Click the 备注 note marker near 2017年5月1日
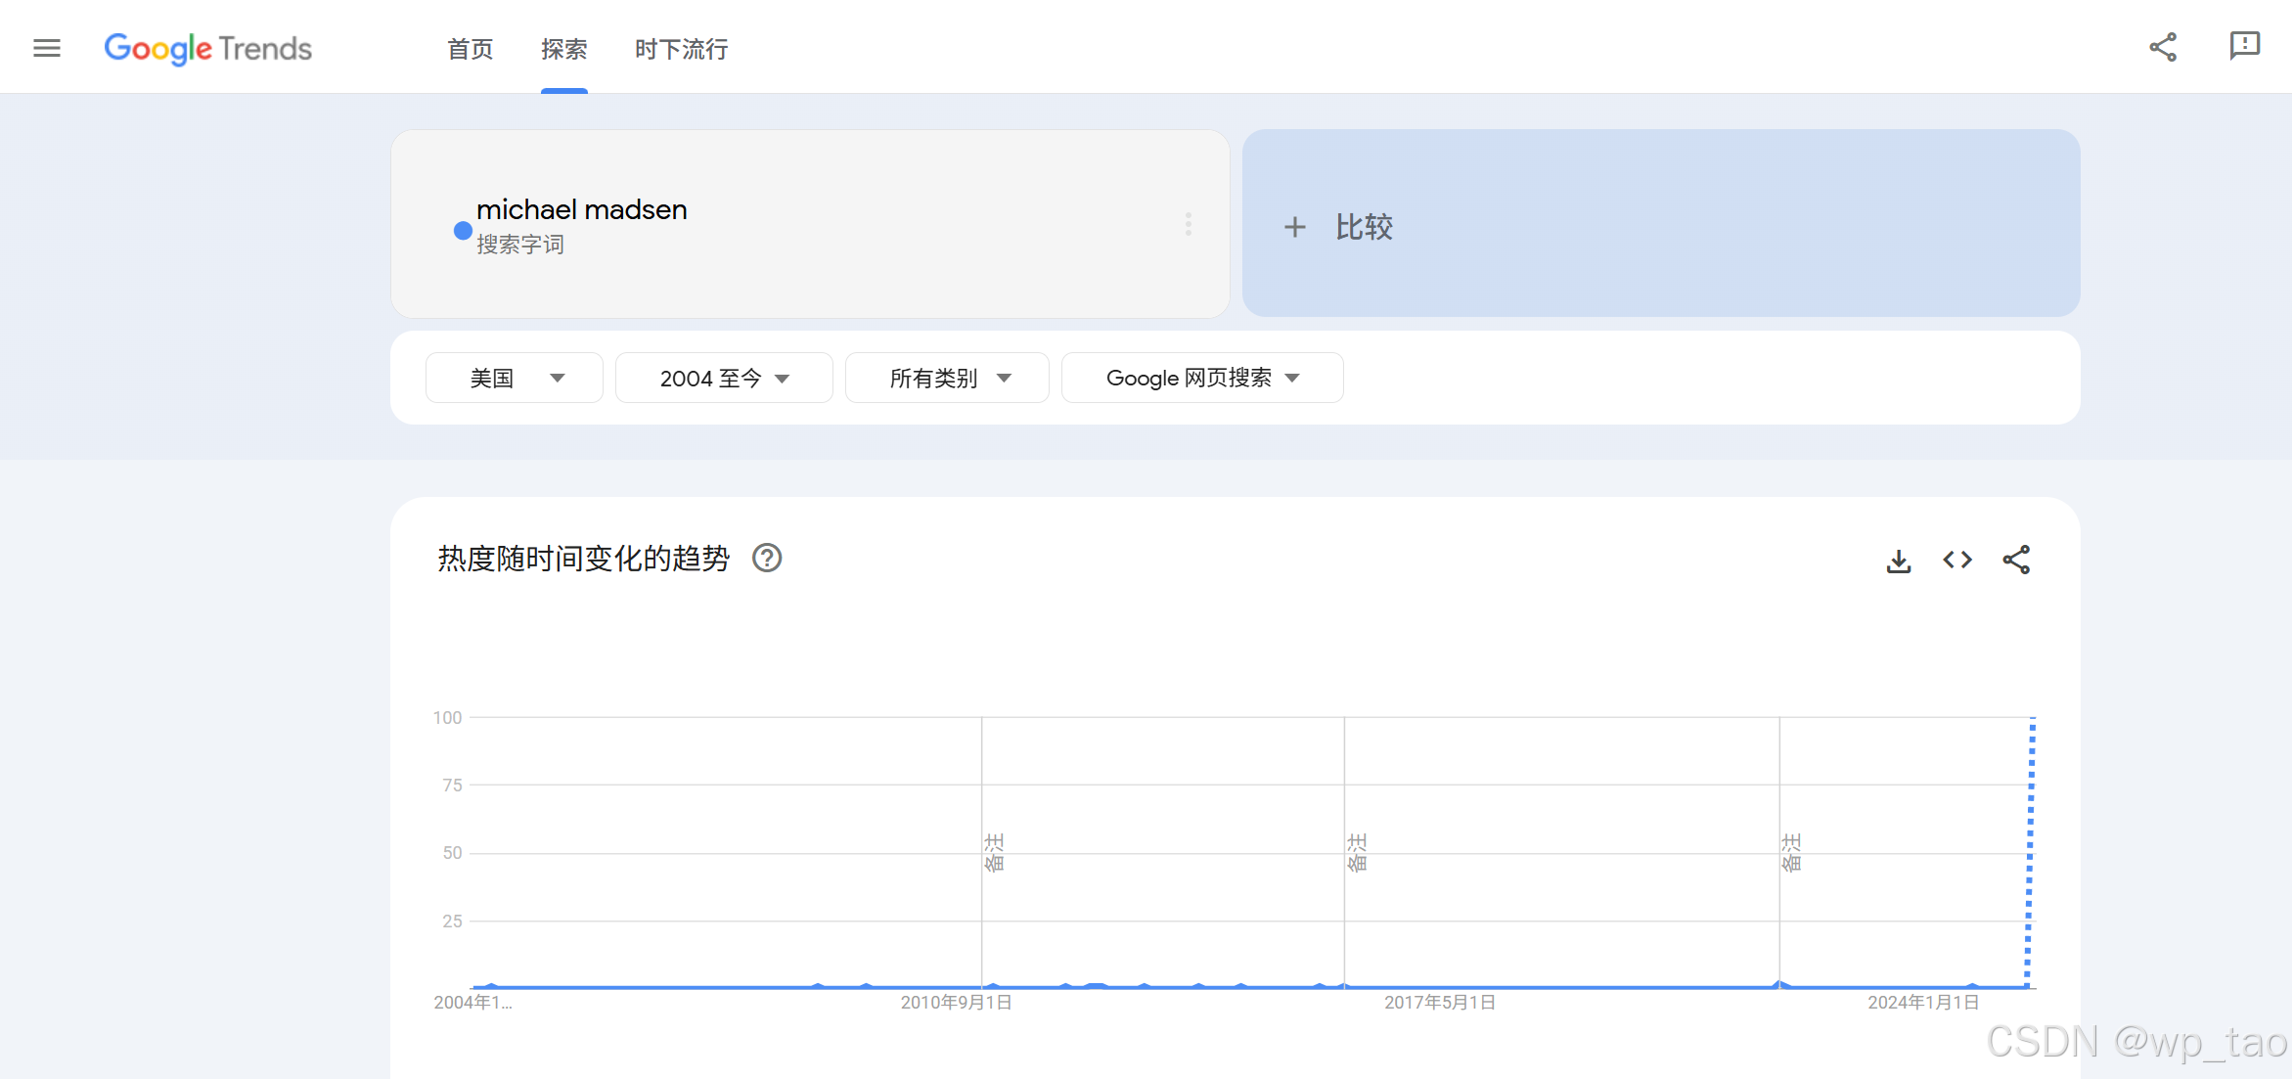2292x1079 pixels. pyautogui.click(x=1357, y=852)
